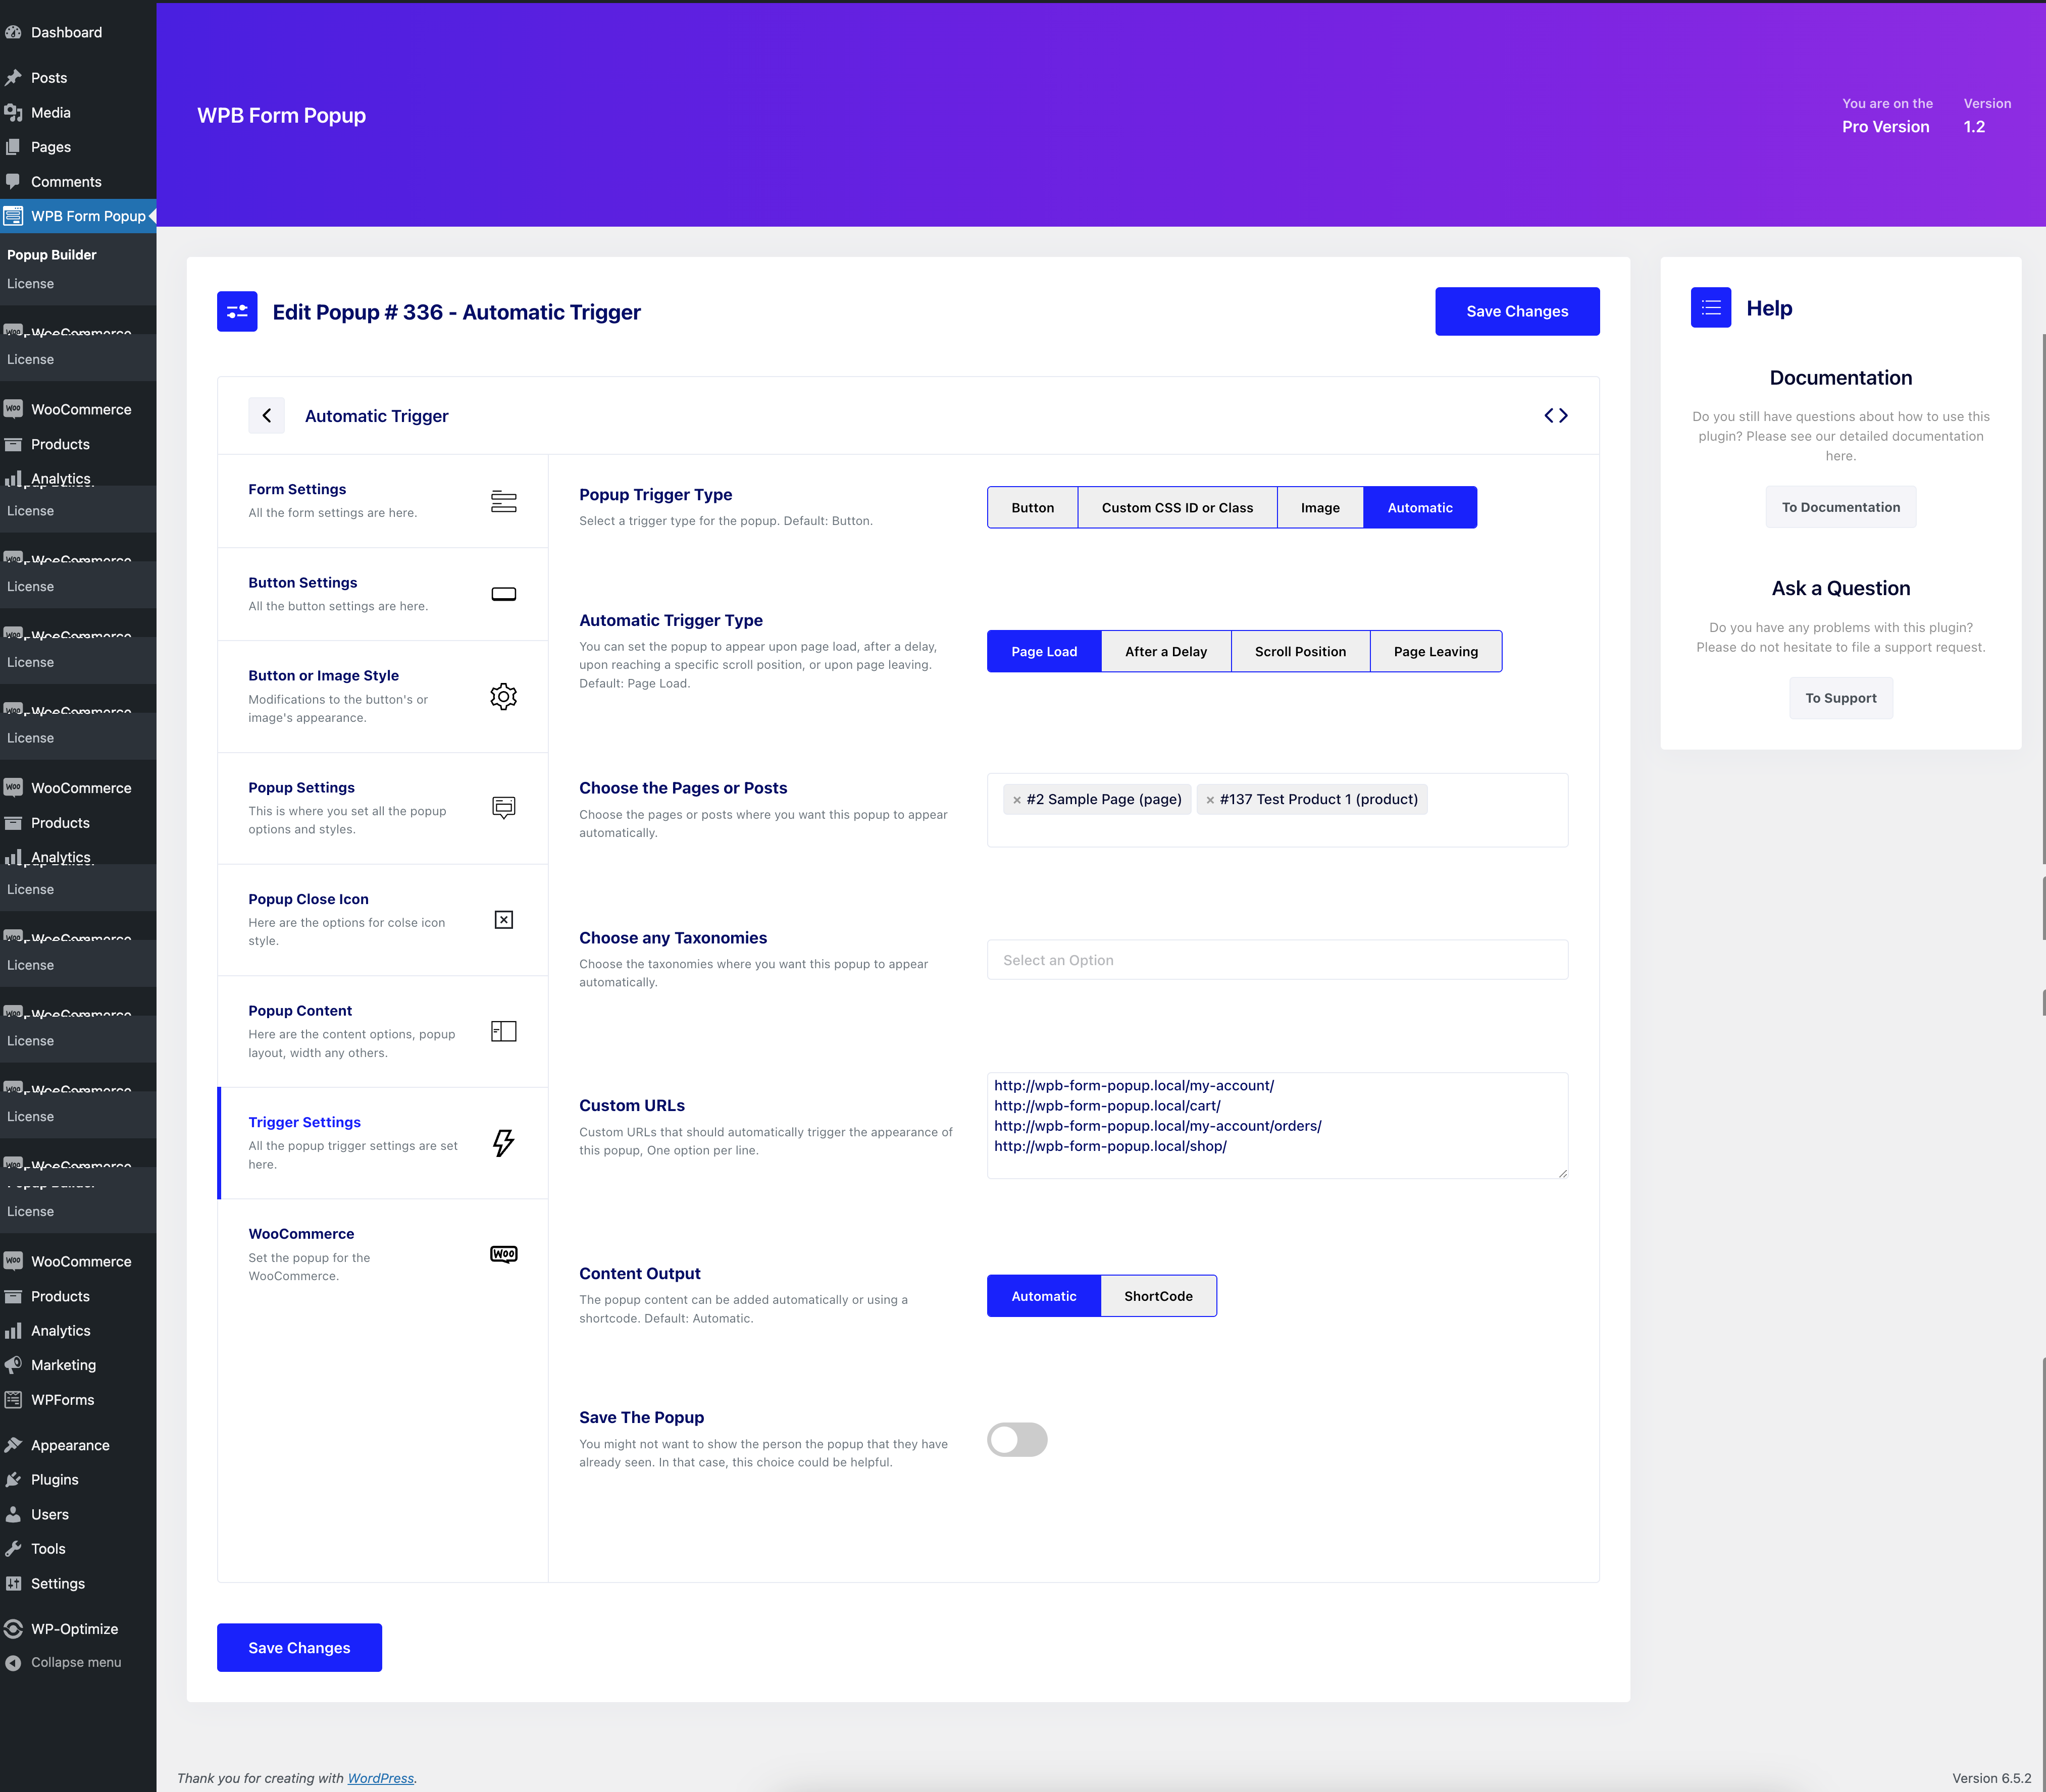The width and height of the screenshot is (2046, 1792).
Task: Click the Button Settings rectangle icon
Action: pyautogui.click(x=503, y=594)
